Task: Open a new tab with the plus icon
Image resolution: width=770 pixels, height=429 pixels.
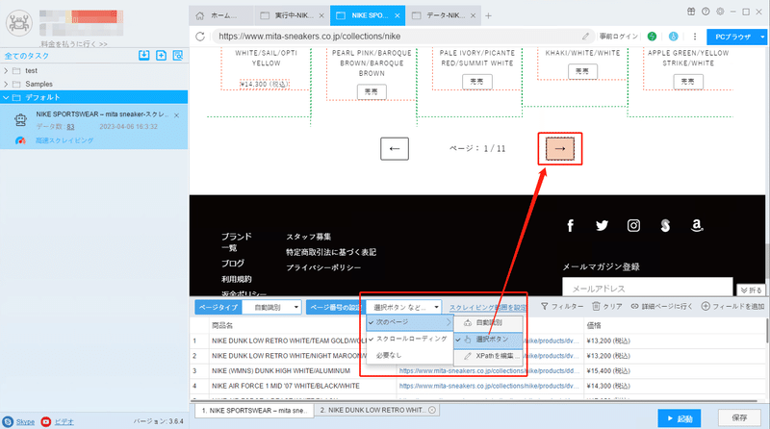Action: [x=488, y=15]
